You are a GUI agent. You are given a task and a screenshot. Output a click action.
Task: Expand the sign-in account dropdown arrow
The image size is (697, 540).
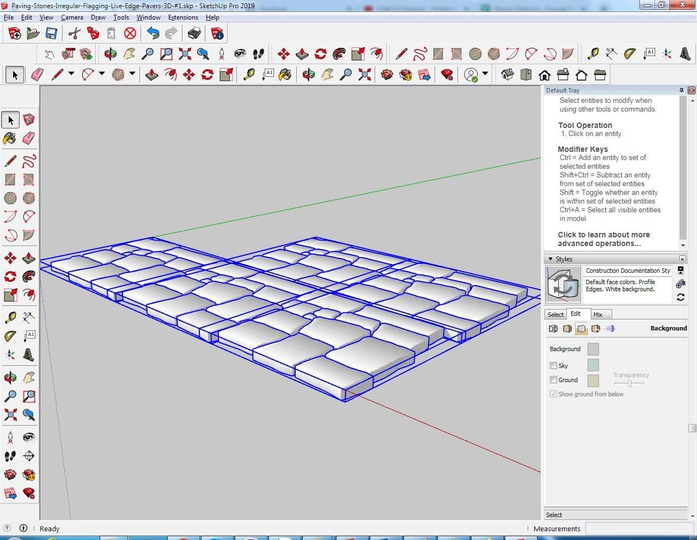(x=485, y=74)
